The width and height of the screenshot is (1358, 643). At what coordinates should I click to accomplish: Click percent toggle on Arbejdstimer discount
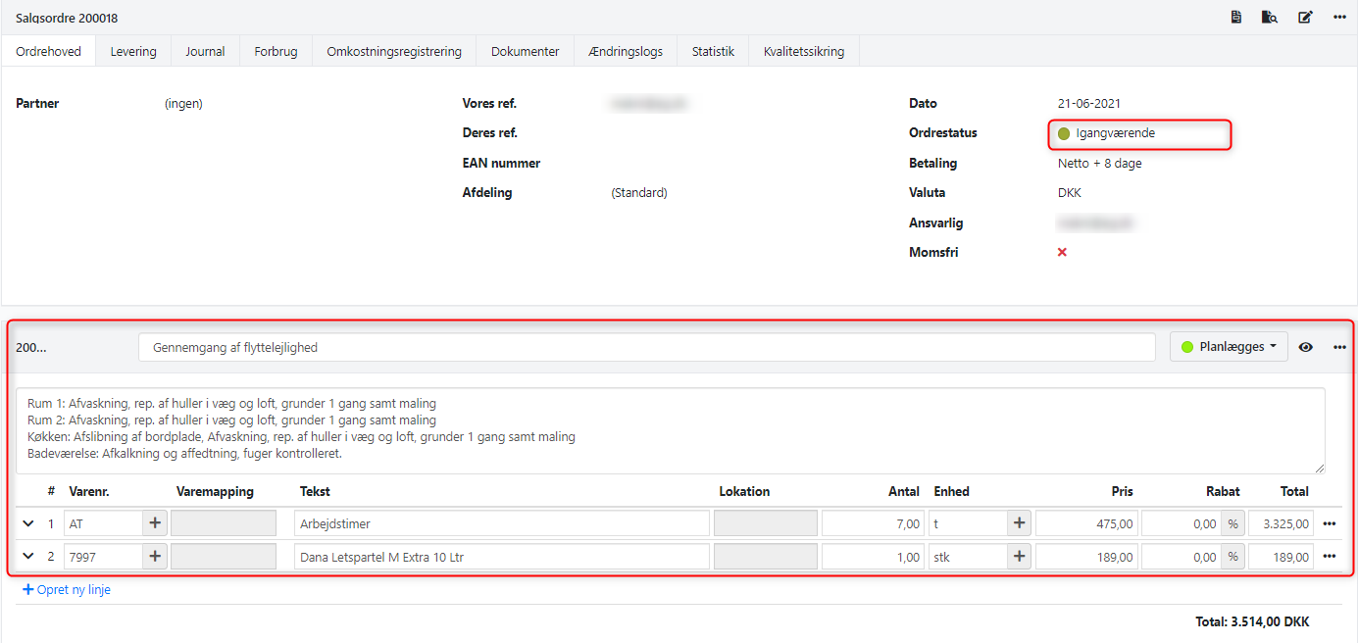[1232, 523]
